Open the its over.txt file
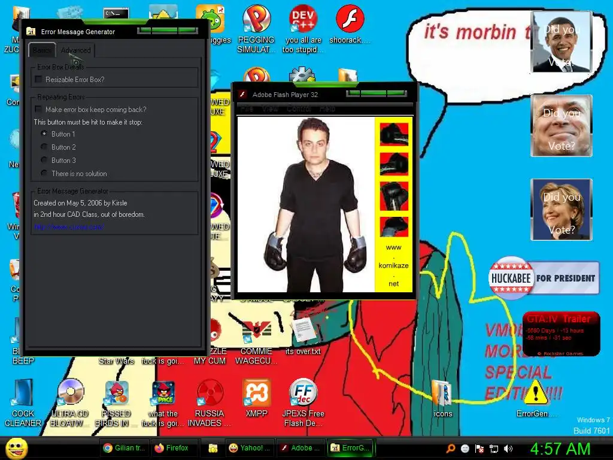The width and height of the screenshot is (613, 460). click(x=303, y=335)
